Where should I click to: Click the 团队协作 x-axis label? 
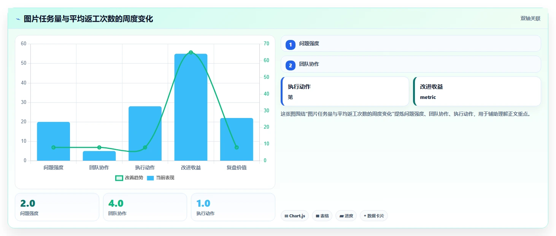coord(99,167)
